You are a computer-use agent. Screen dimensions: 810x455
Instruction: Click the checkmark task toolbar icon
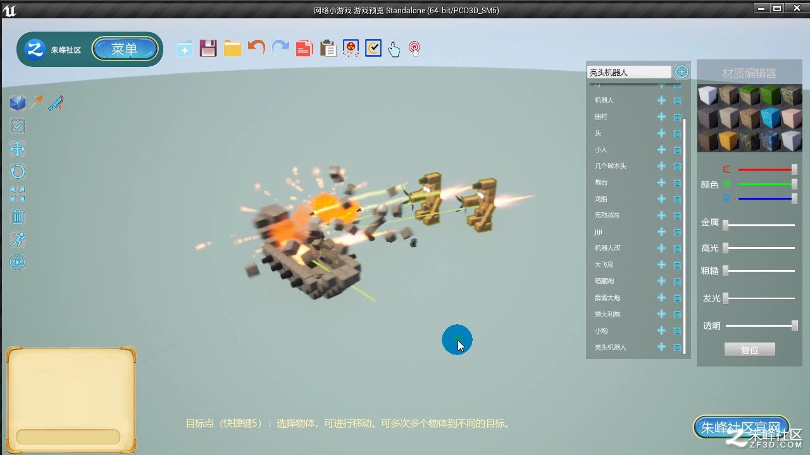[x=373, y=49]
